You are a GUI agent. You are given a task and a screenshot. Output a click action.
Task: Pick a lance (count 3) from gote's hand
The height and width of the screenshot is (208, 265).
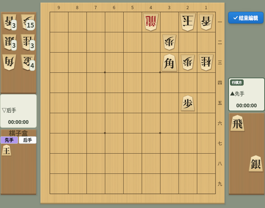[x=10, y=22]
